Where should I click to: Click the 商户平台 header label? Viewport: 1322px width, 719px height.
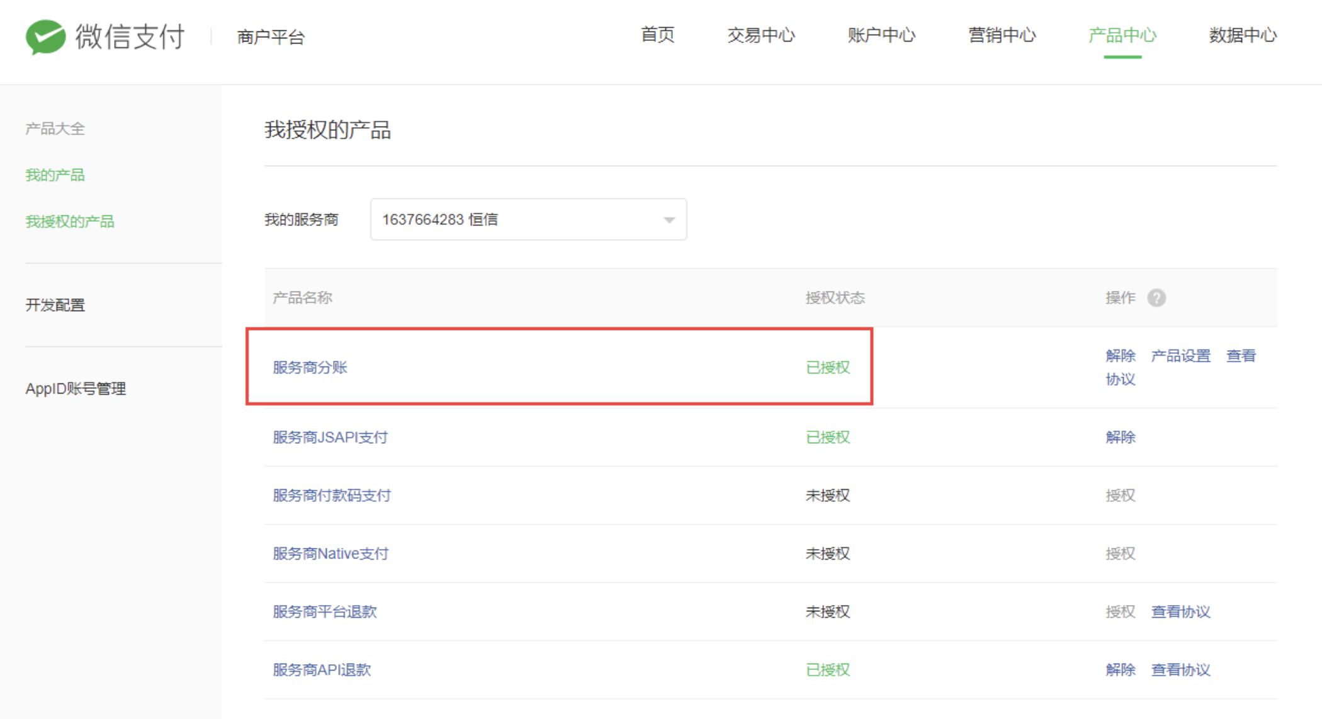[x=271, y=37]
